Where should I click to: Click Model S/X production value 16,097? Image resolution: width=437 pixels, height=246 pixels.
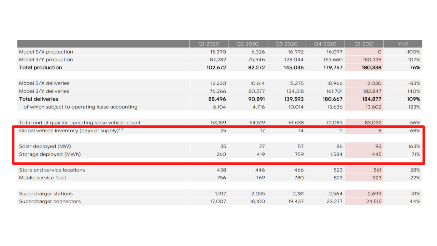click(335, 52)
